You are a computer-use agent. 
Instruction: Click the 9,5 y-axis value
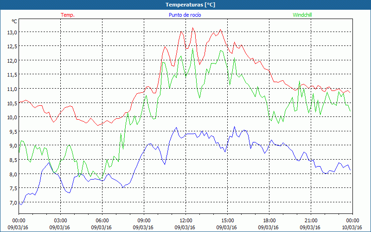(x=13, y=132)
